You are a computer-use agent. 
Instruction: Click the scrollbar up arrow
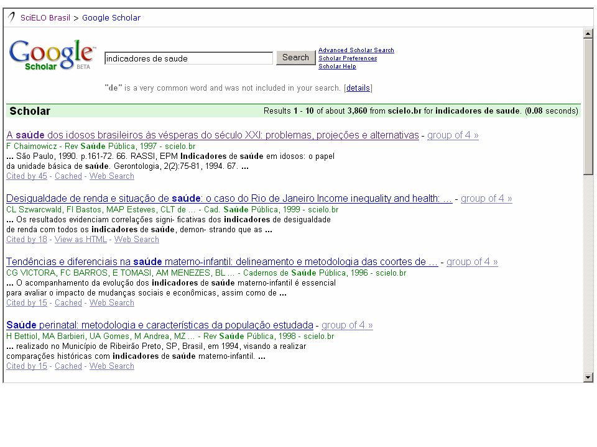pos(588,34)
